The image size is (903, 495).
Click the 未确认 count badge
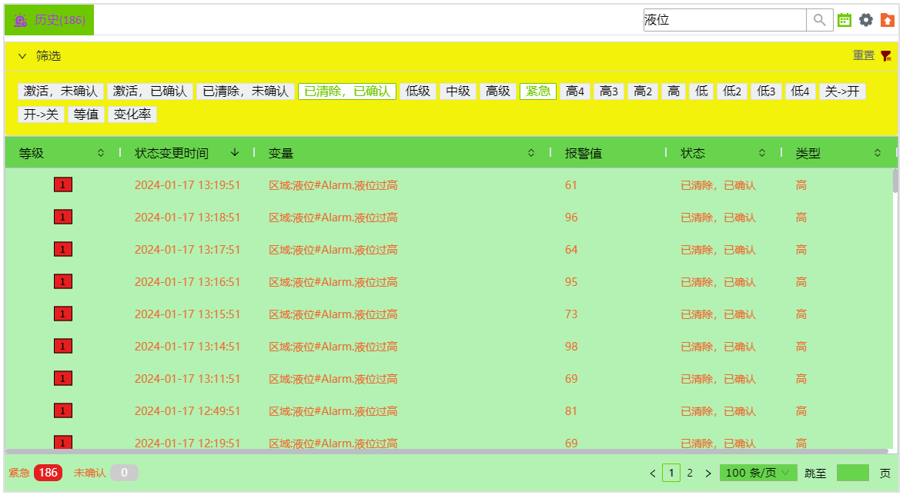coord(124,473)
